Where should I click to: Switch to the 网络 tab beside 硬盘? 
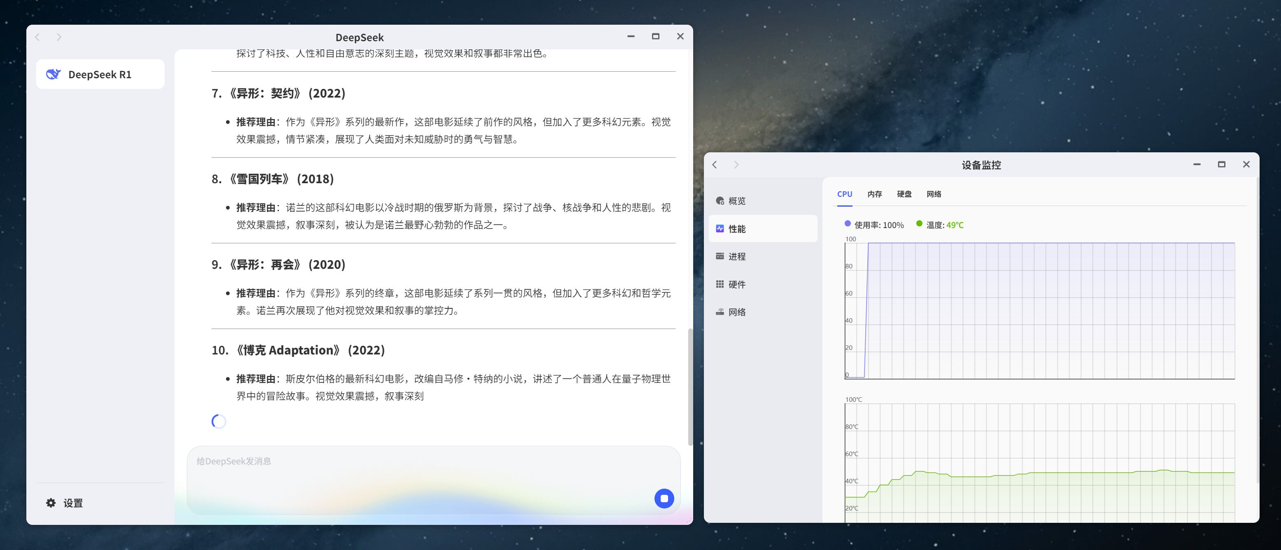pyautogui.click(x=934, y=194)
